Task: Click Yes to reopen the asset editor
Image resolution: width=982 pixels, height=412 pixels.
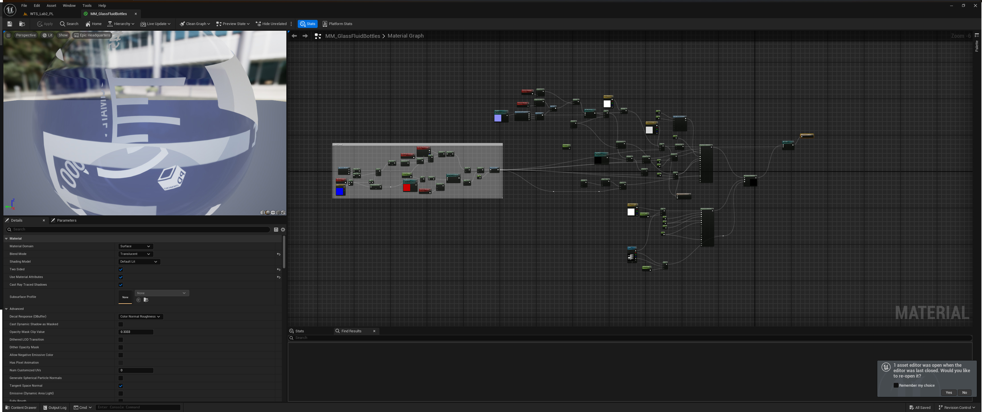Action: [x=949, y=393]
